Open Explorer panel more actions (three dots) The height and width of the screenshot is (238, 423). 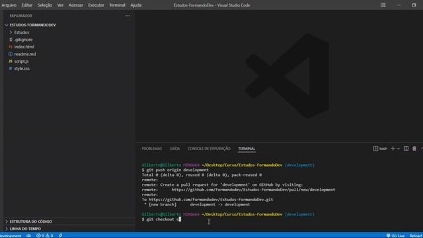coord(128,16)
